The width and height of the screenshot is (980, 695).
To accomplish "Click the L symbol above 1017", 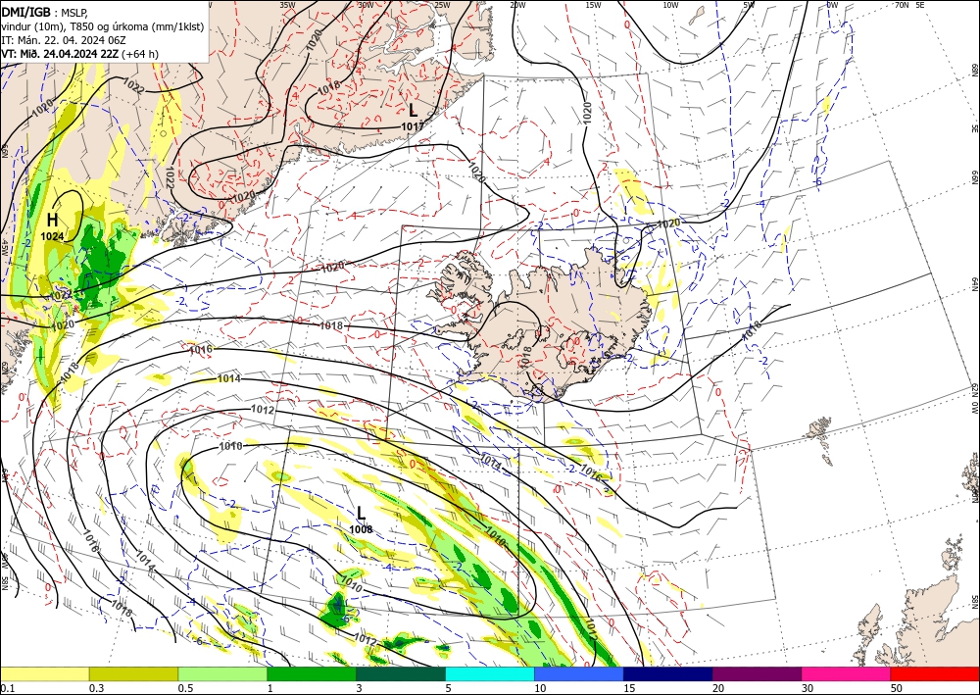I will point(413,111).
